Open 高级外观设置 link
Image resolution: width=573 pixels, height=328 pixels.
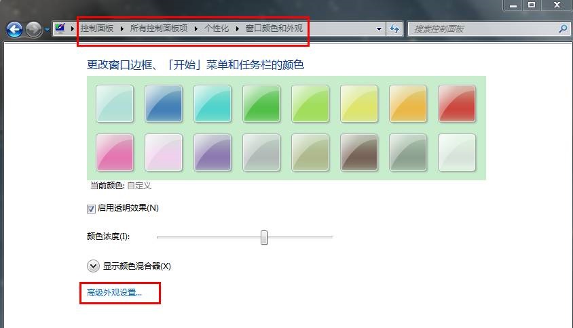(114, 293)
